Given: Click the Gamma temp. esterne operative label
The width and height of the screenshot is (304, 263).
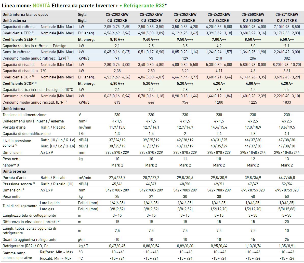Looking at the screenshot, I should [17, 255].
